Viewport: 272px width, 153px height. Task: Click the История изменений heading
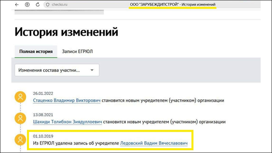66,32
